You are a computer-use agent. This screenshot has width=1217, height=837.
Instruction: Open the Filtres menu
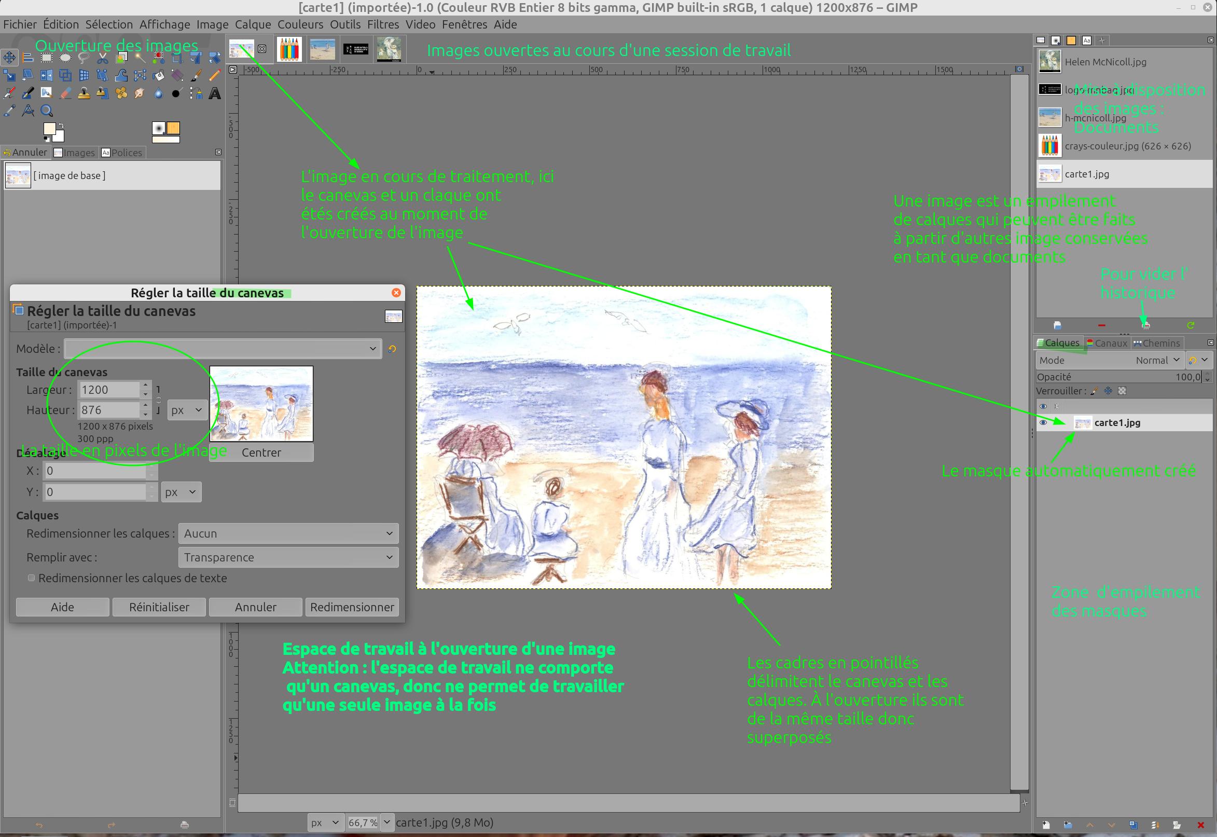pyautogui.click(x=383, y=24)
